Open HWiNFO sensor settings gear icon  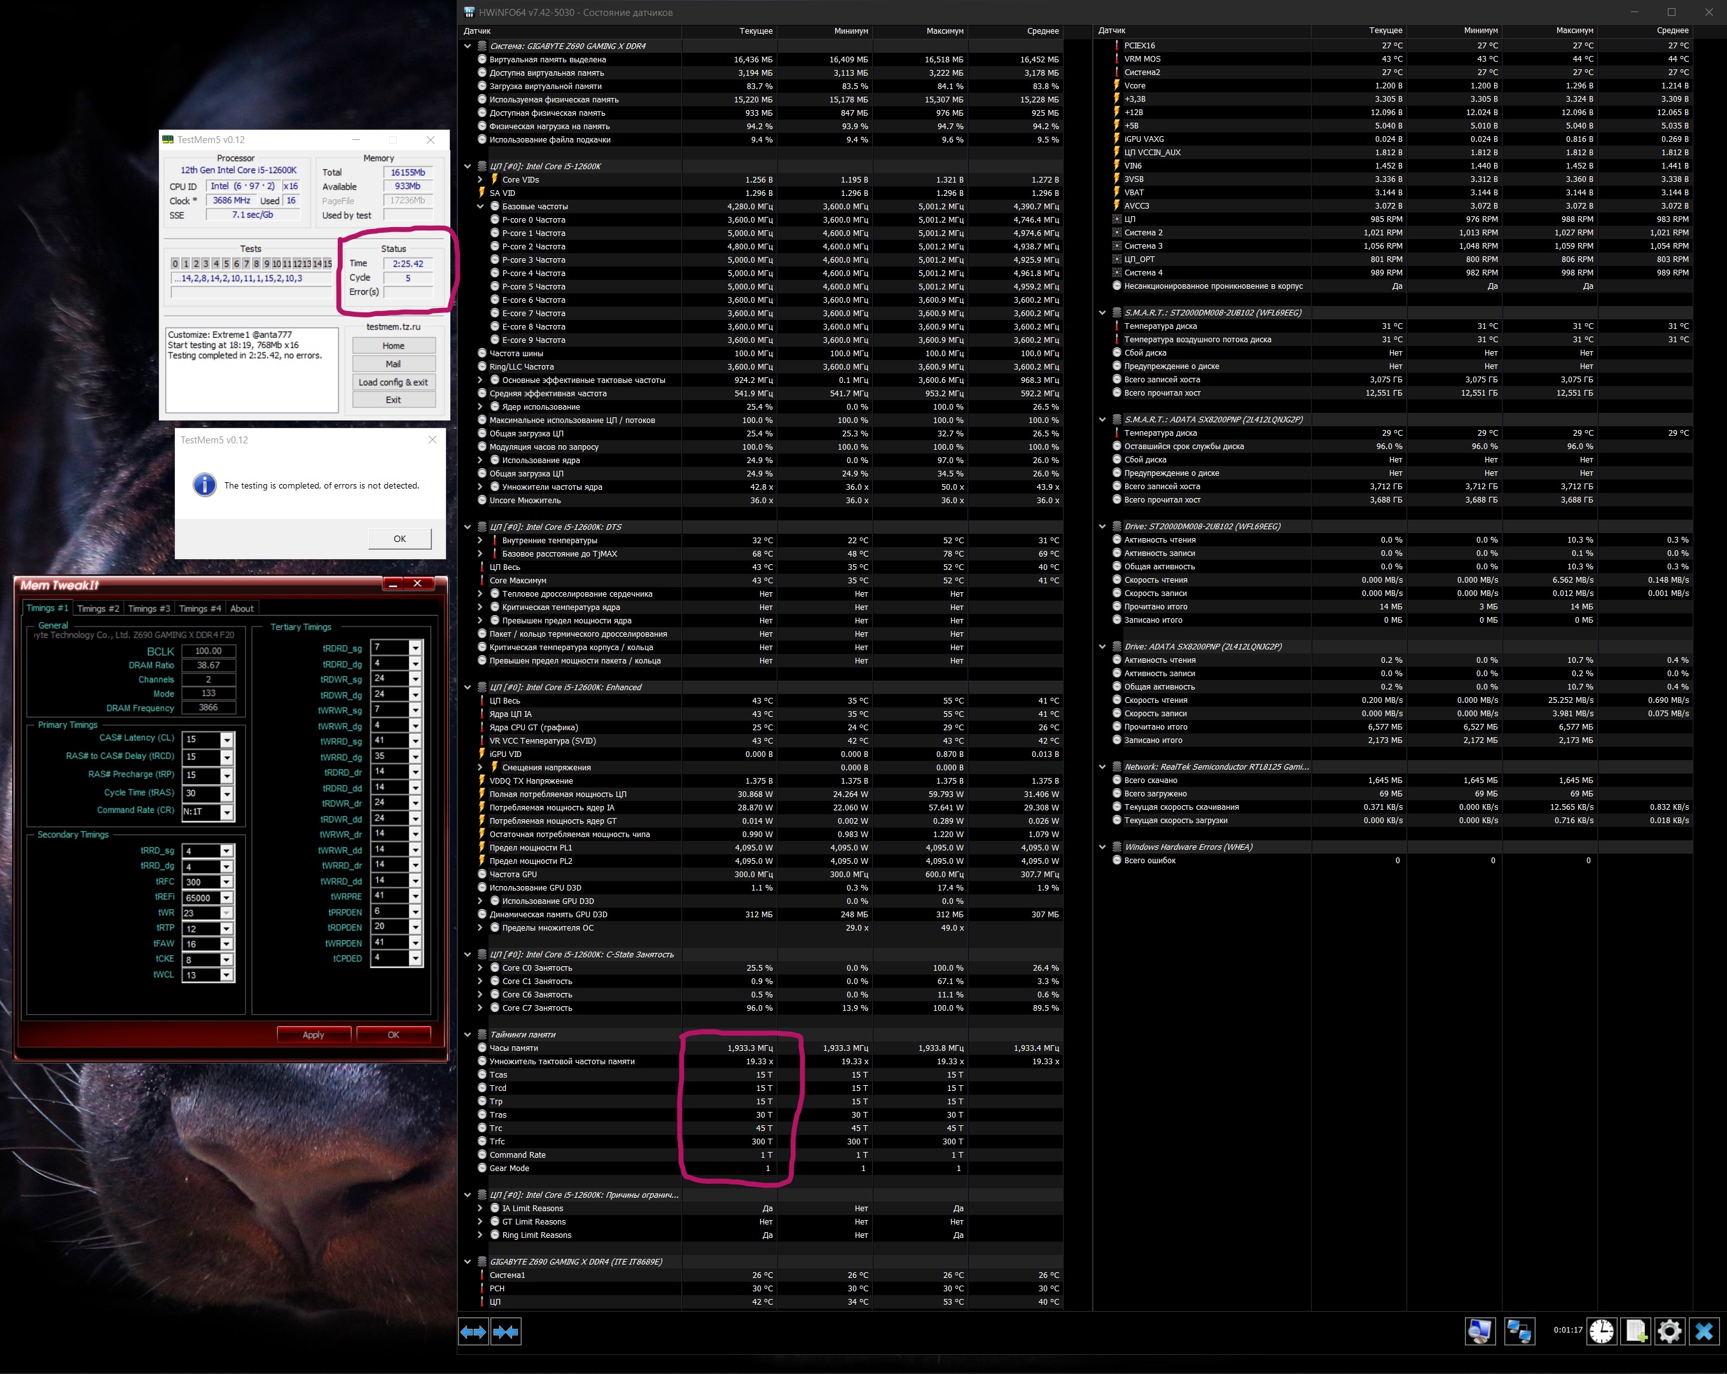click(1669, 1331)
